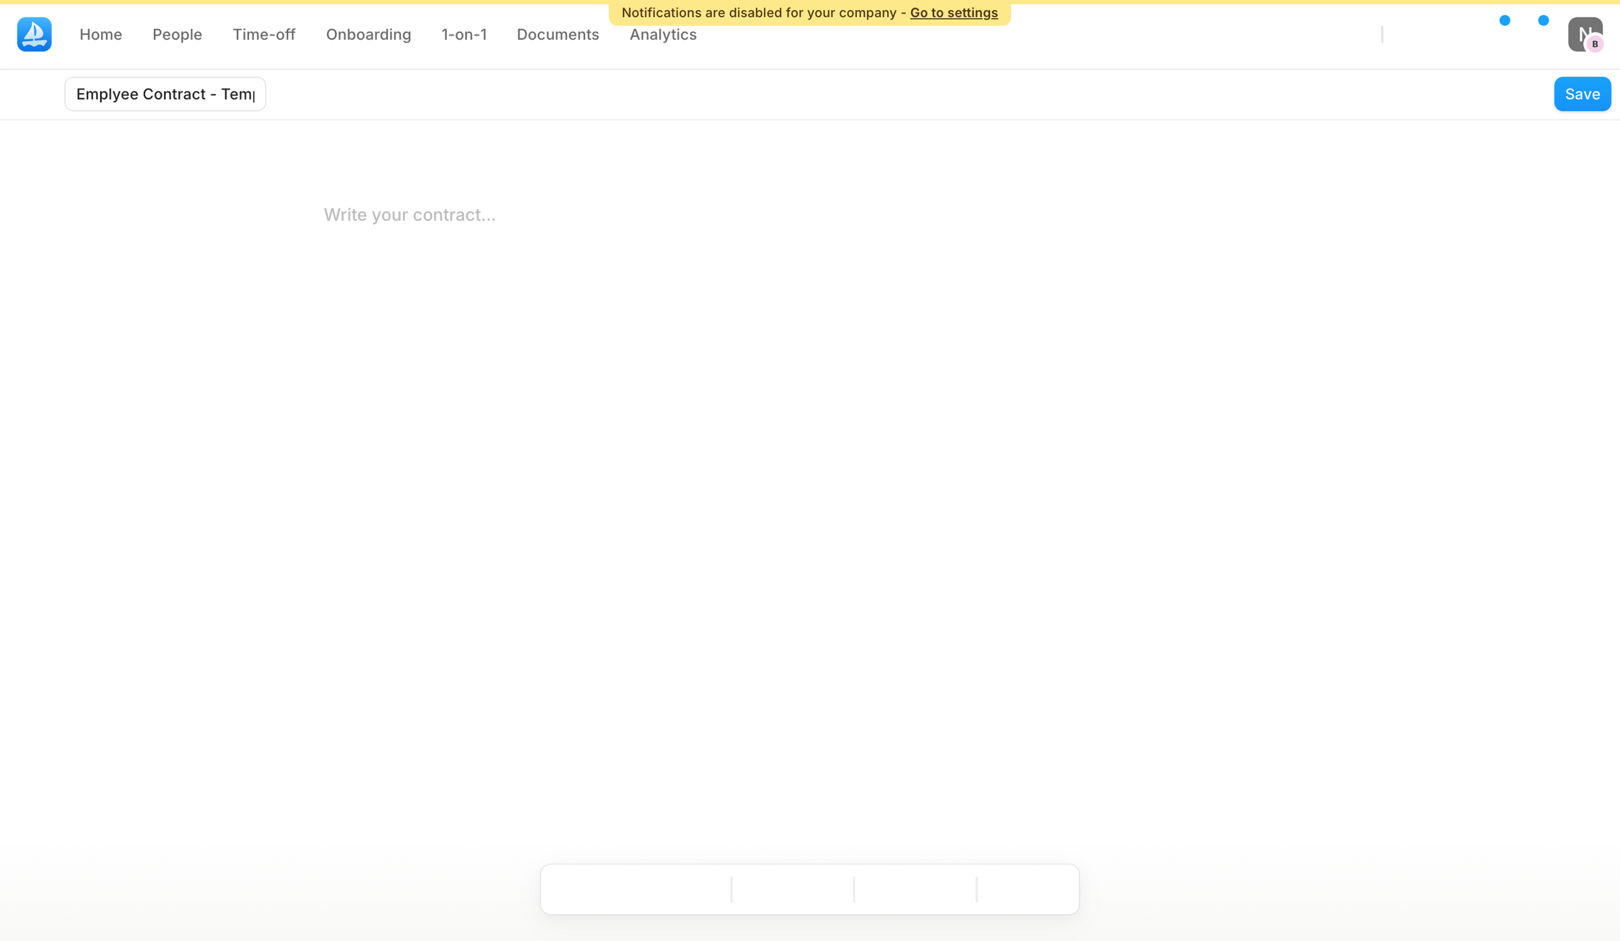Click the rightmost section of the bottom floating toolbar
1620x941 pixels.
click(1027, 889)
